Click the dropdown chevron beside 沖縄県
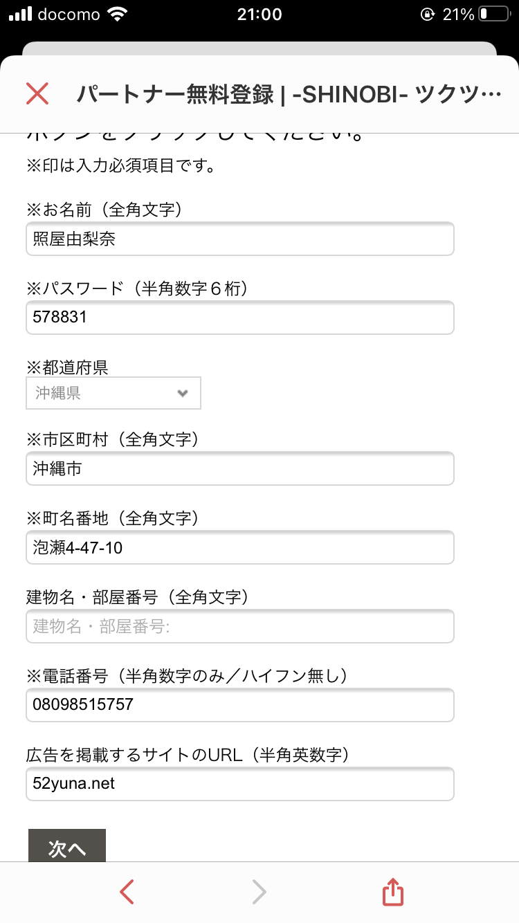The height and width of the screenshot is (923, 519). click(x=183, y=393)
